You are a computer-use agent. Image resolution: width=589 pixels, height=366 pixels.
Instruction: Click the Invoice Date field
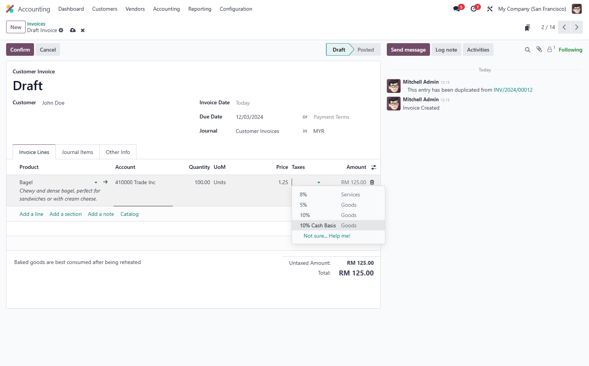coord(243,103)
